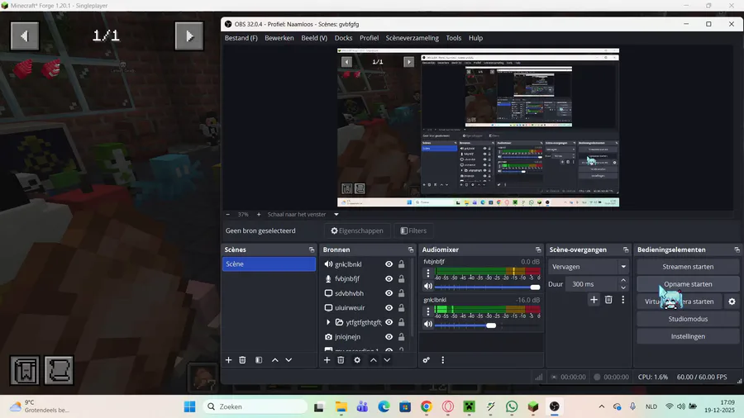Zoom out preview with minus button

coord(228,215)
